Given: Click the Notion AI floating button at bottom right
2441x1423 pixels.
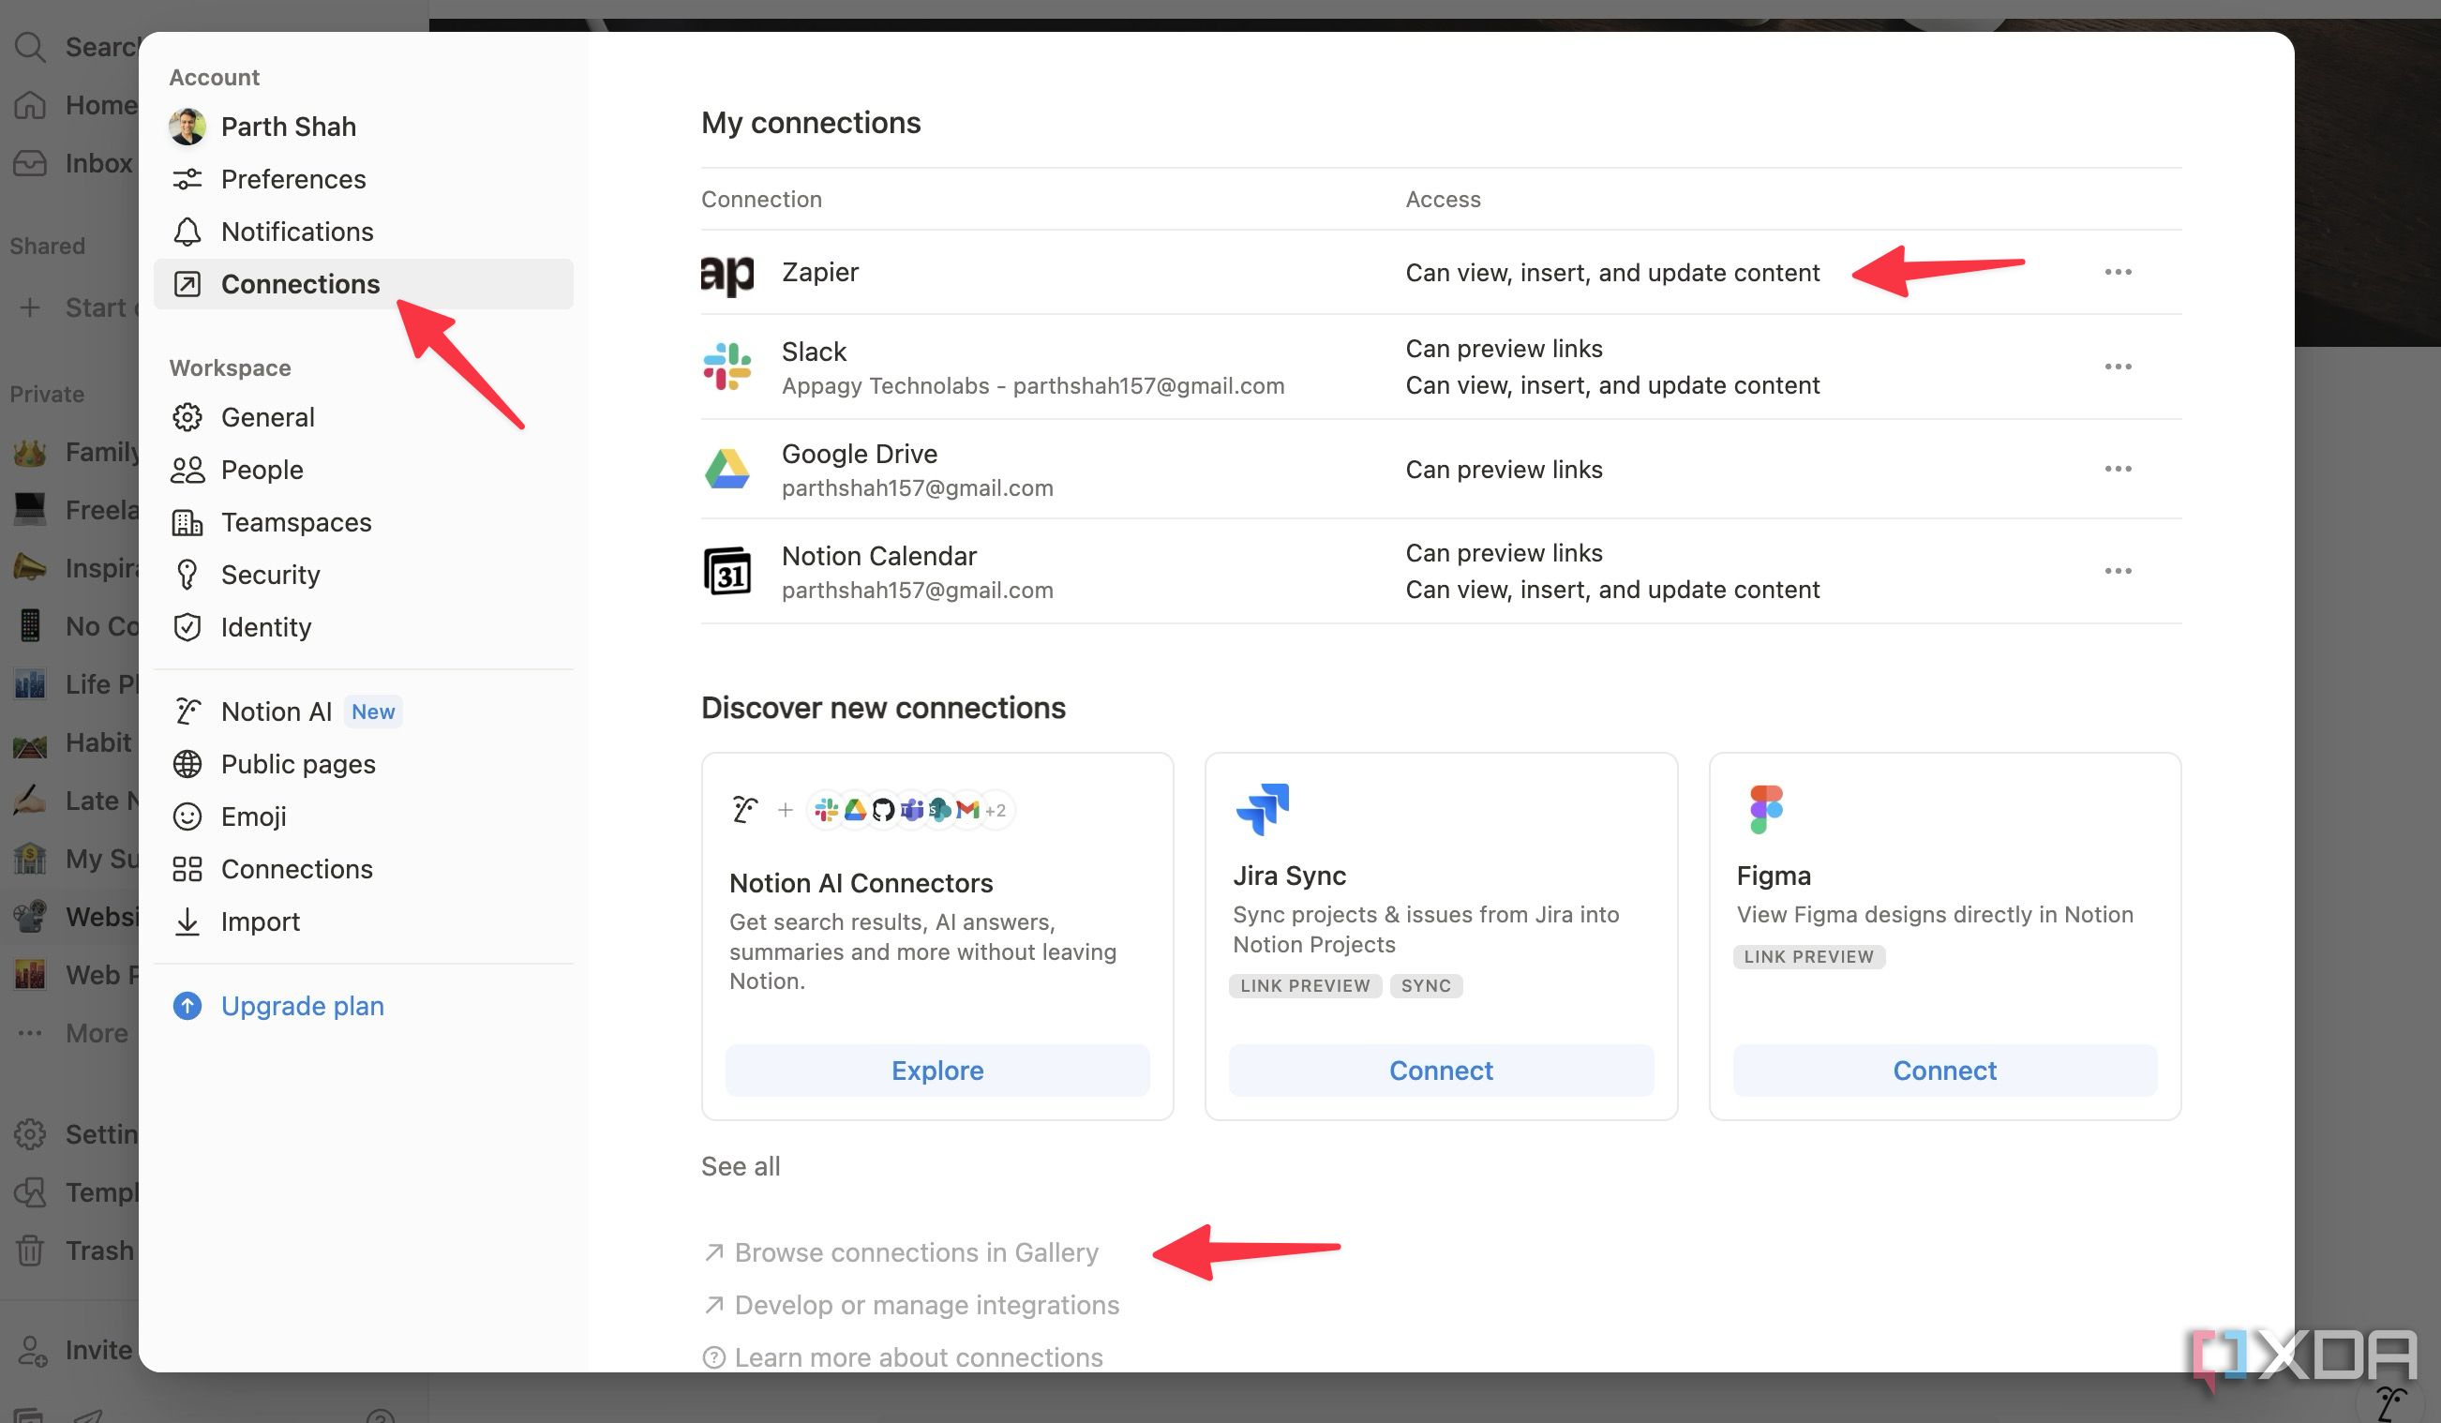Looking at the screenshot, I should click(x=2390, y=1401).
